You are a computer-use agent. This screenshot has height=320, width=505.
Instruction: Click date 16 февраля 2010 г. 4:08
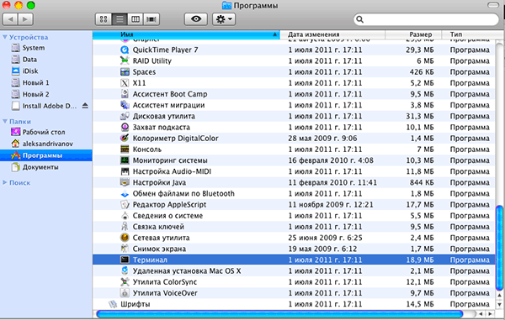coord(331,160)
